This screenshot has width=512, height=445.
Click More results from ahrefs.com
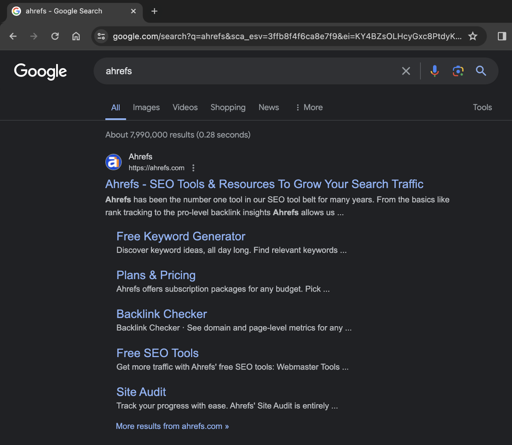[172, 426]
